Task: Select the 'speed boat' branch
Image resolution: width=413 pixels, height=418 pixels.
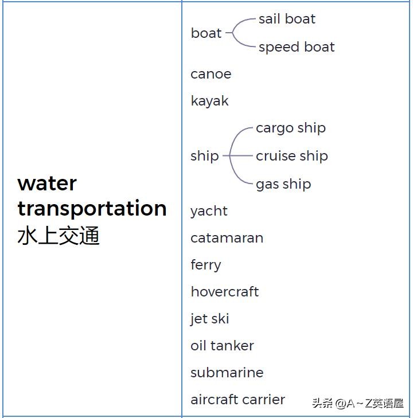Action: pyautogui.click(x=296, y=47)
